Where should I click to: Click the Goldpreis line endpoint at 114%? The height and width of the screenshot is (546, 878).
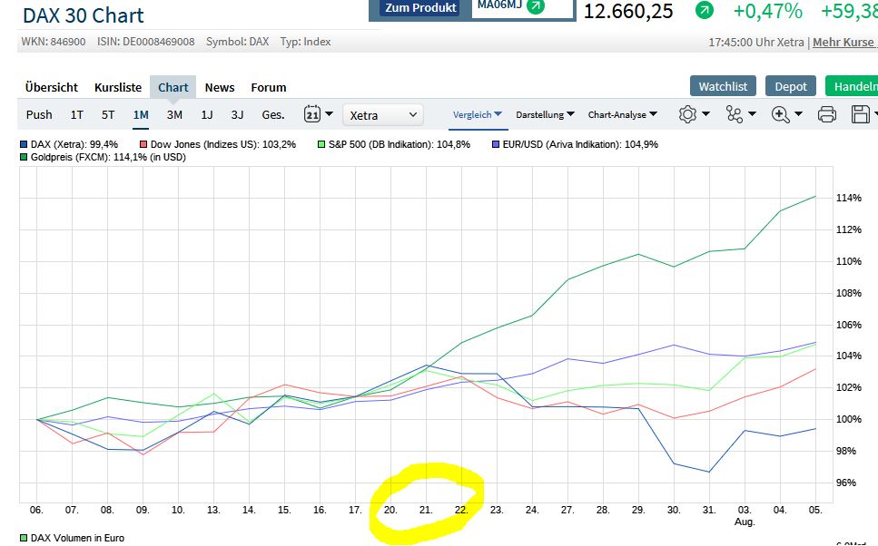coord(815,196)
